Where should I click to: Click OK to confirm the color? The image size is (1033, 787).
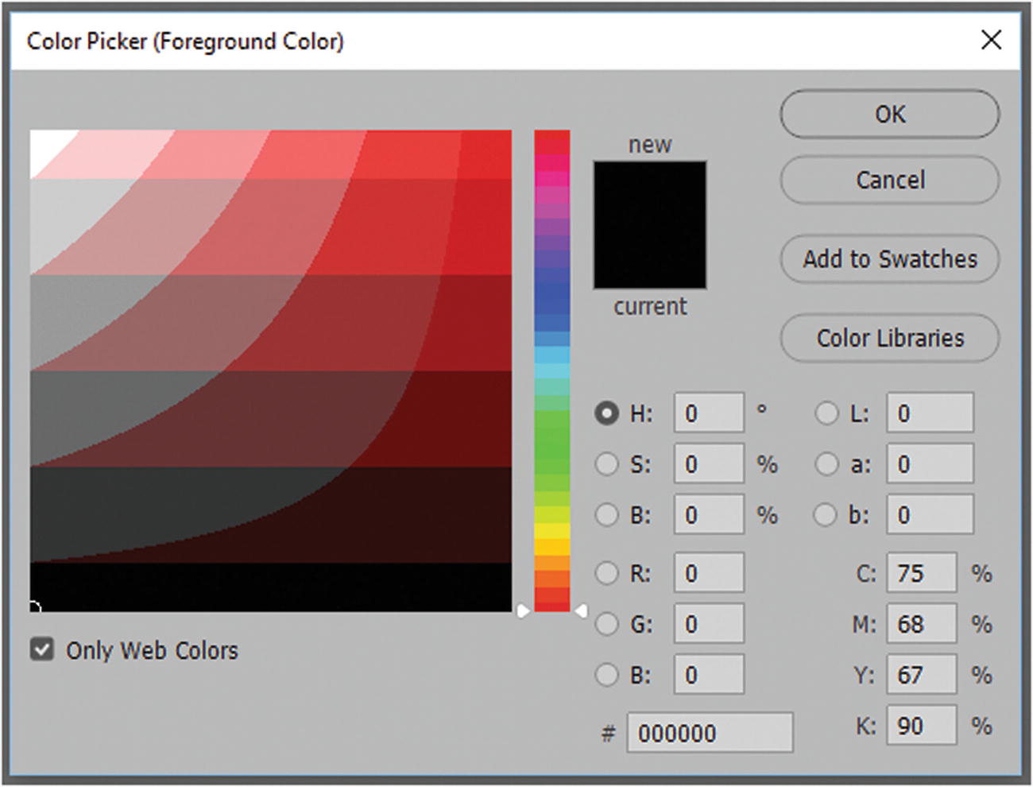click(x=889, y=114)
